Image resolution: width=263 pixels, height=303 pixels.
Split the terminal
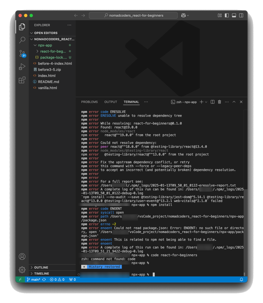212,102
